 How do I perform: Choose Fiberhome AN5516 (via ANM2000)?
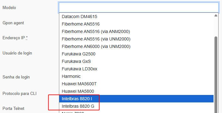point(136,32)
